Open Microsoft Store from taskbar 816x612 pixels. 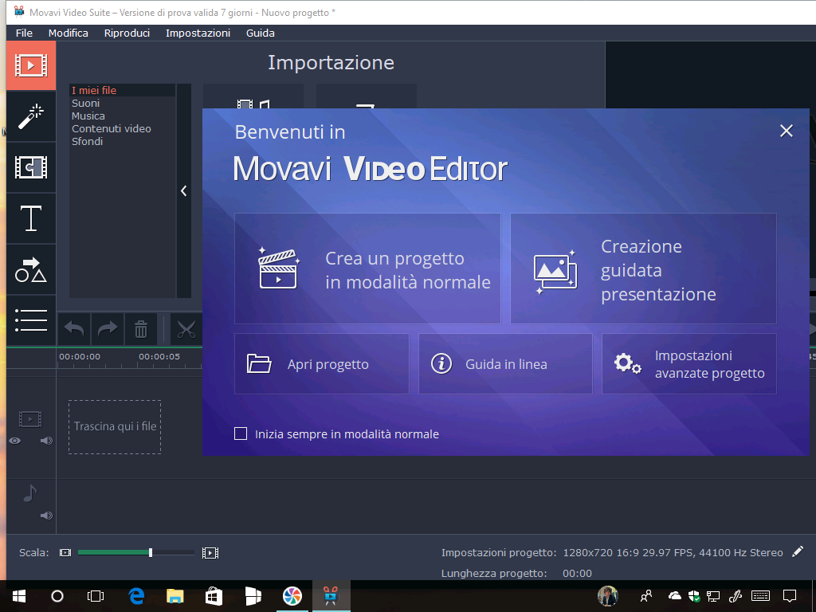(x=214, y=596)
